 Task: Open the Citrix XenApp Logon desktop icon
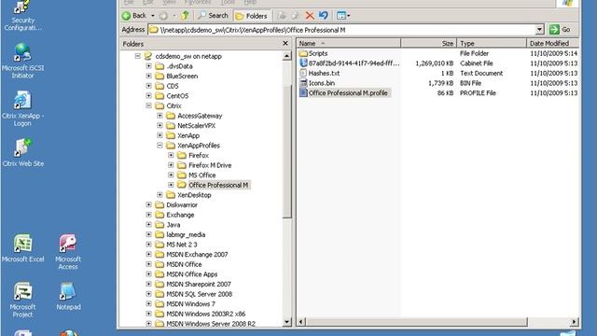(22, 109)
